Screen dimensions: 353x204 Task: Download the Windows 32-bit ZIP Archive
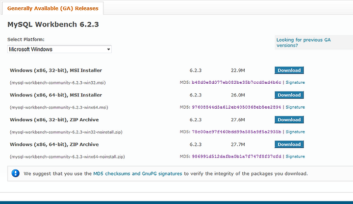(289, 120)
